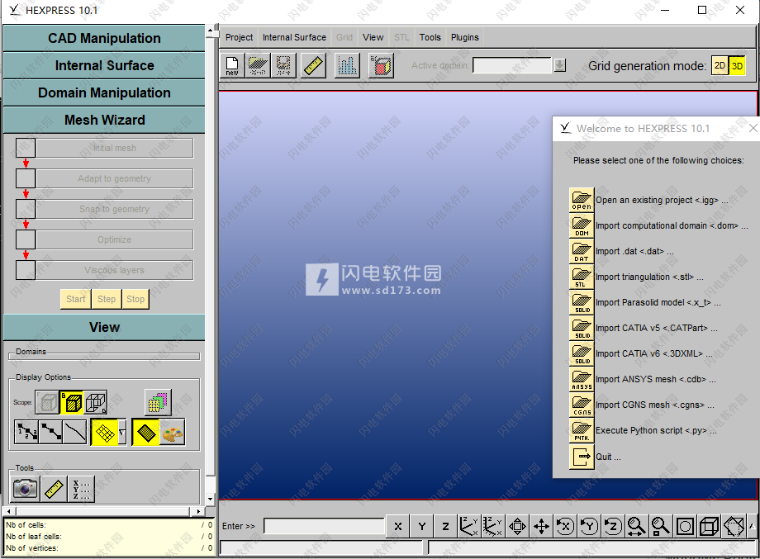Collapse the Mesh Wizard panel header
The height and width of the screenshot is (559, 760).
(x=104, y=120)
